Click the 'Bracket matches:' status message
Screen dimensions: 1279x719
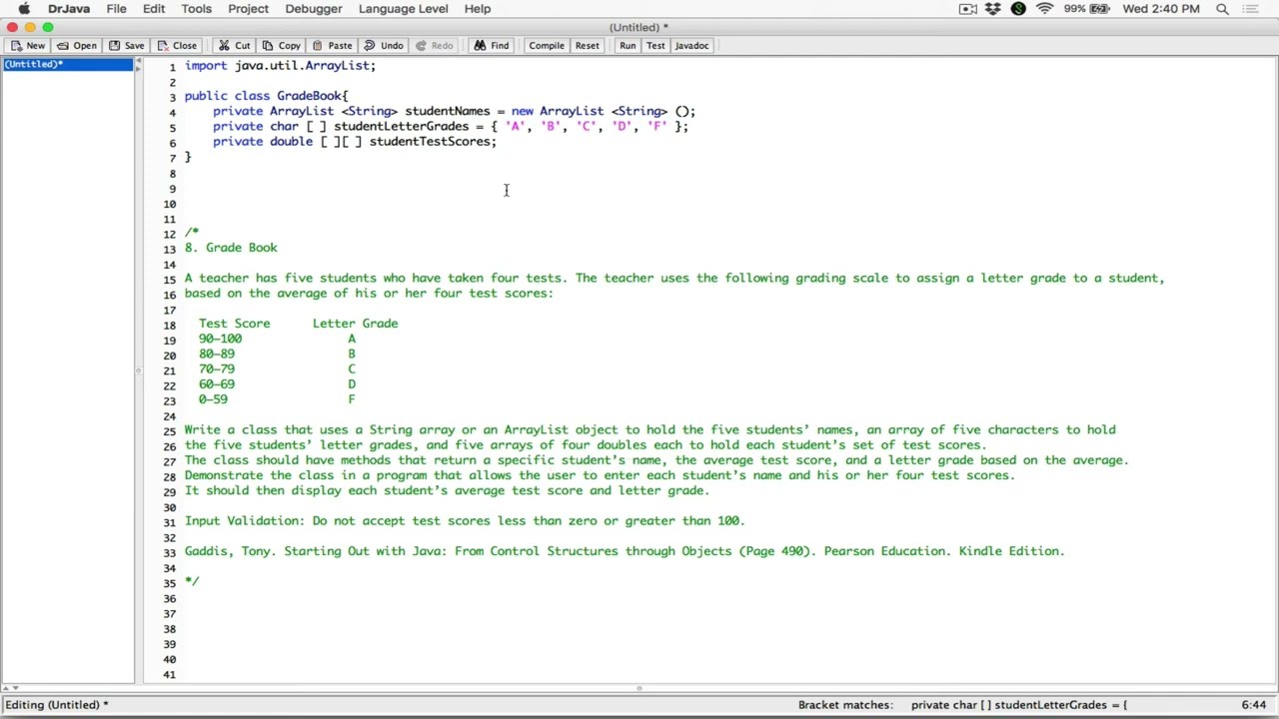(x=845, y=705)
